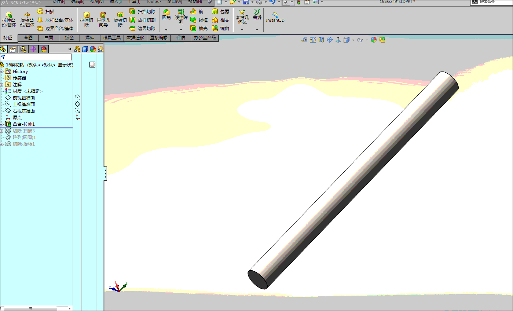Expand the 凸台-拉伸1 feature
Screen dimensions: 513x311
1,124
